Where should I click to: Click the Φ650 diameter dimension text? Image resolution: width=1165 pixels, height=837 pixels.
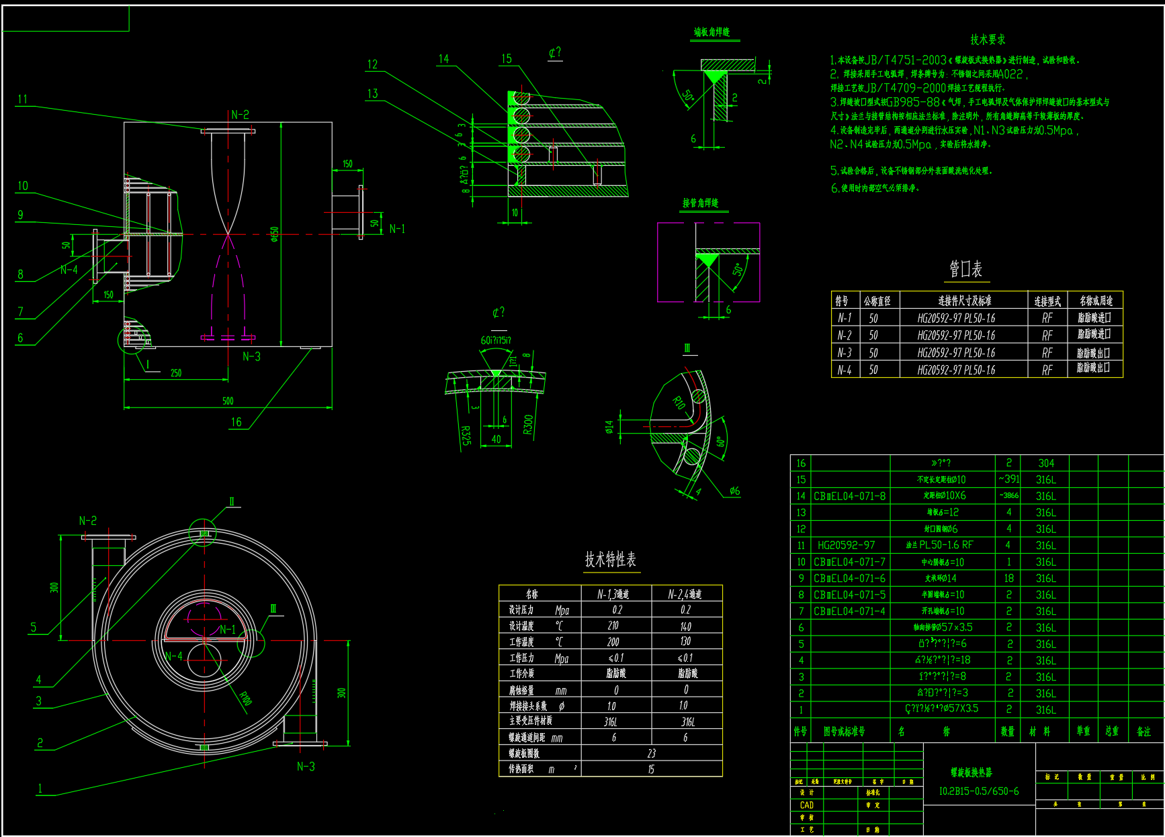coord(274,234)
